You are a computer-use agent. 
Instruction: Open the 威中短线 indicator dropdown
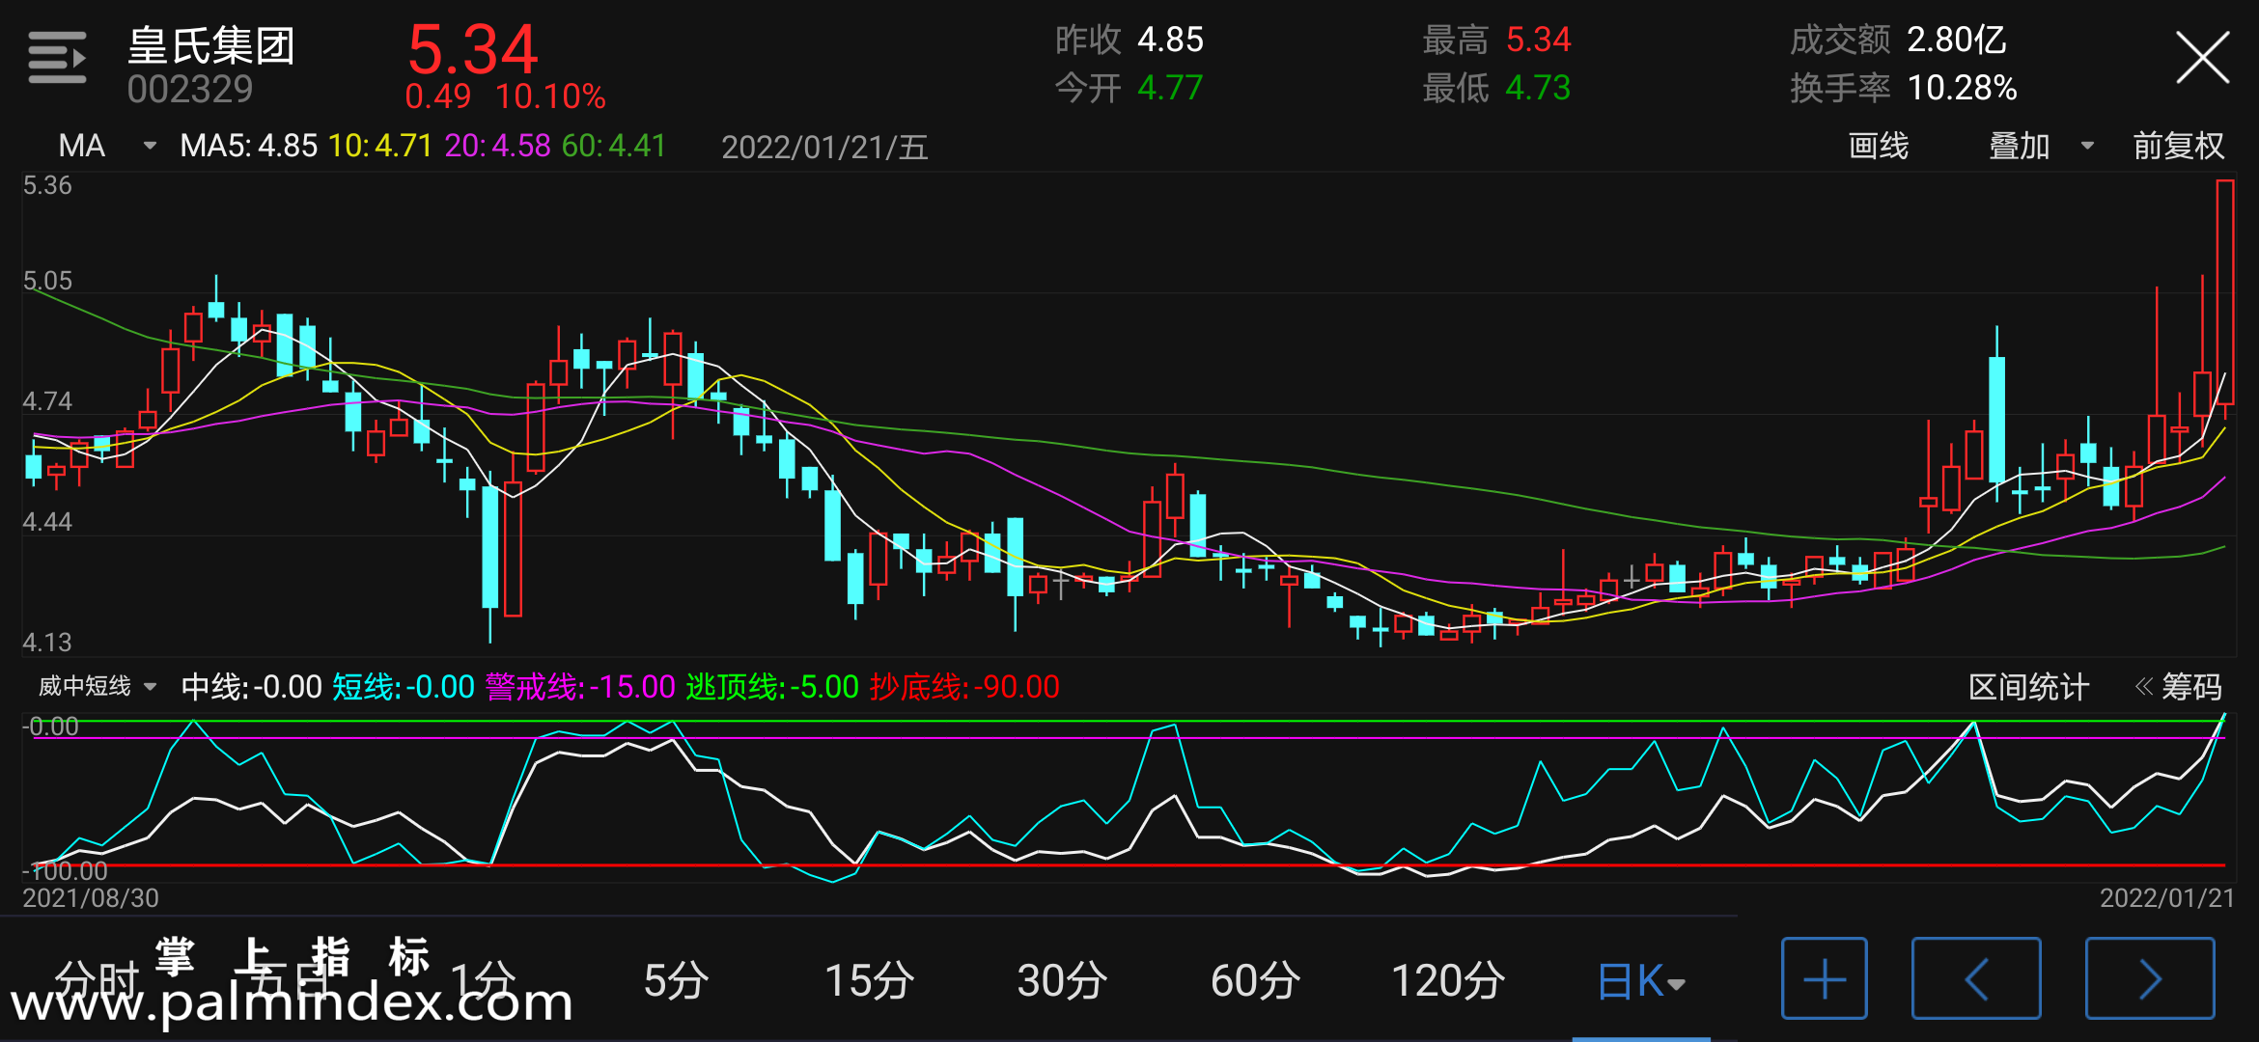[97, 686]
